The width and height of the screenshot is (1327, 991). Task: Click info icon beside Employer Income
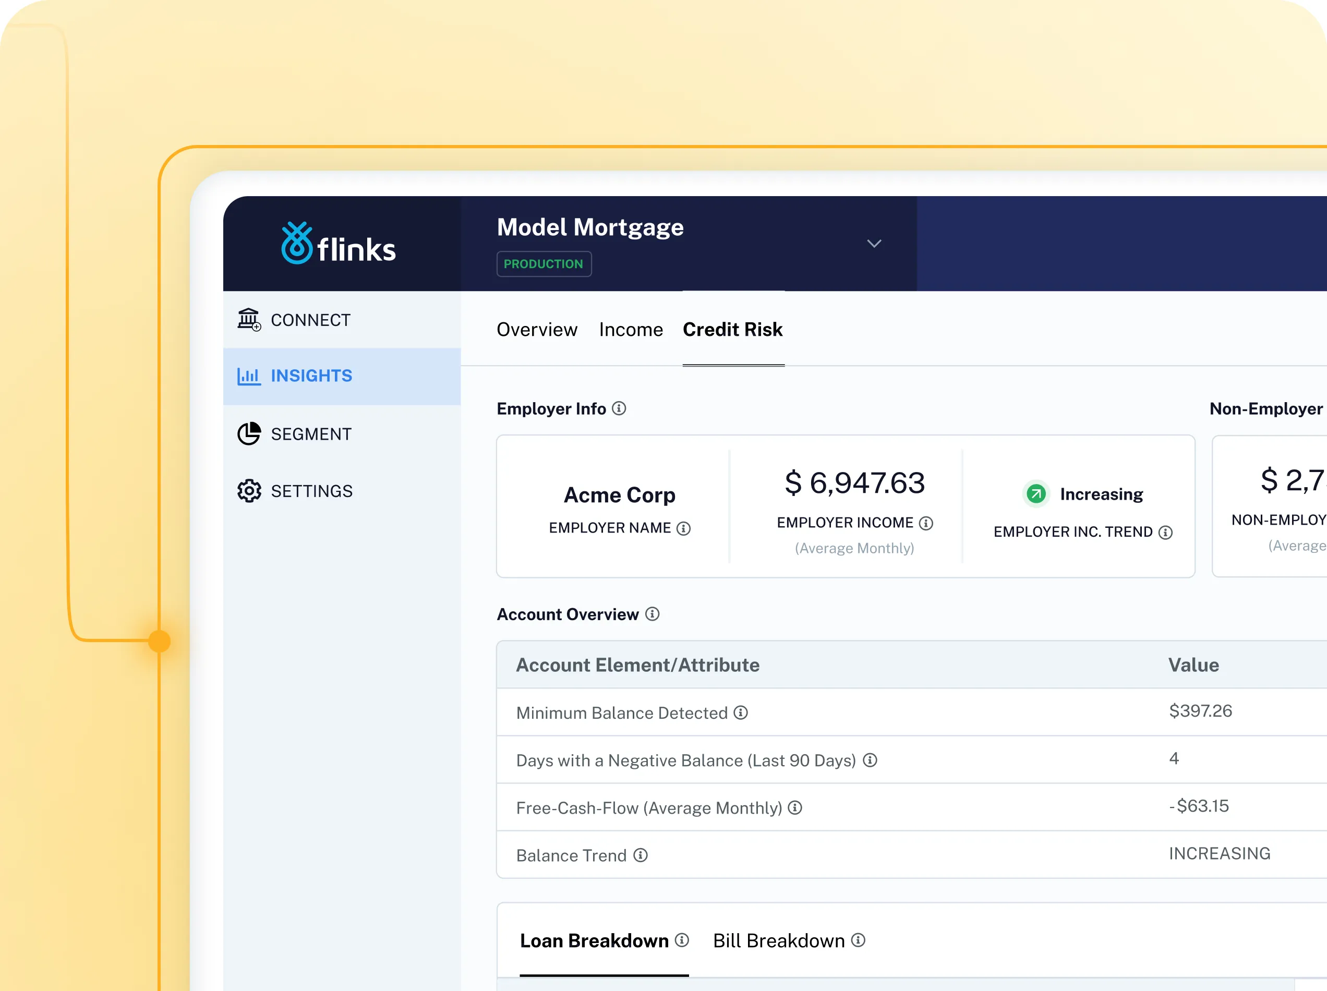[926, 523]
